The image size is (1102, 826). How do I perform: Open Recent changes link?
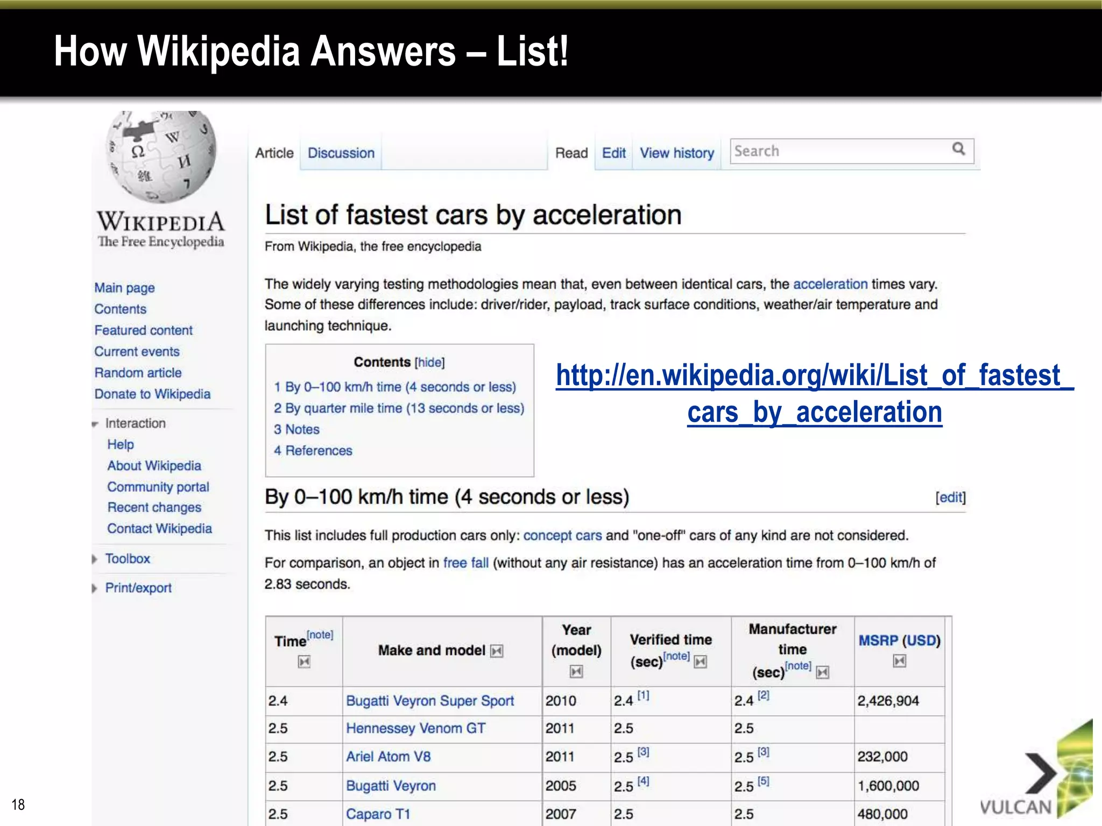[154, 508]
